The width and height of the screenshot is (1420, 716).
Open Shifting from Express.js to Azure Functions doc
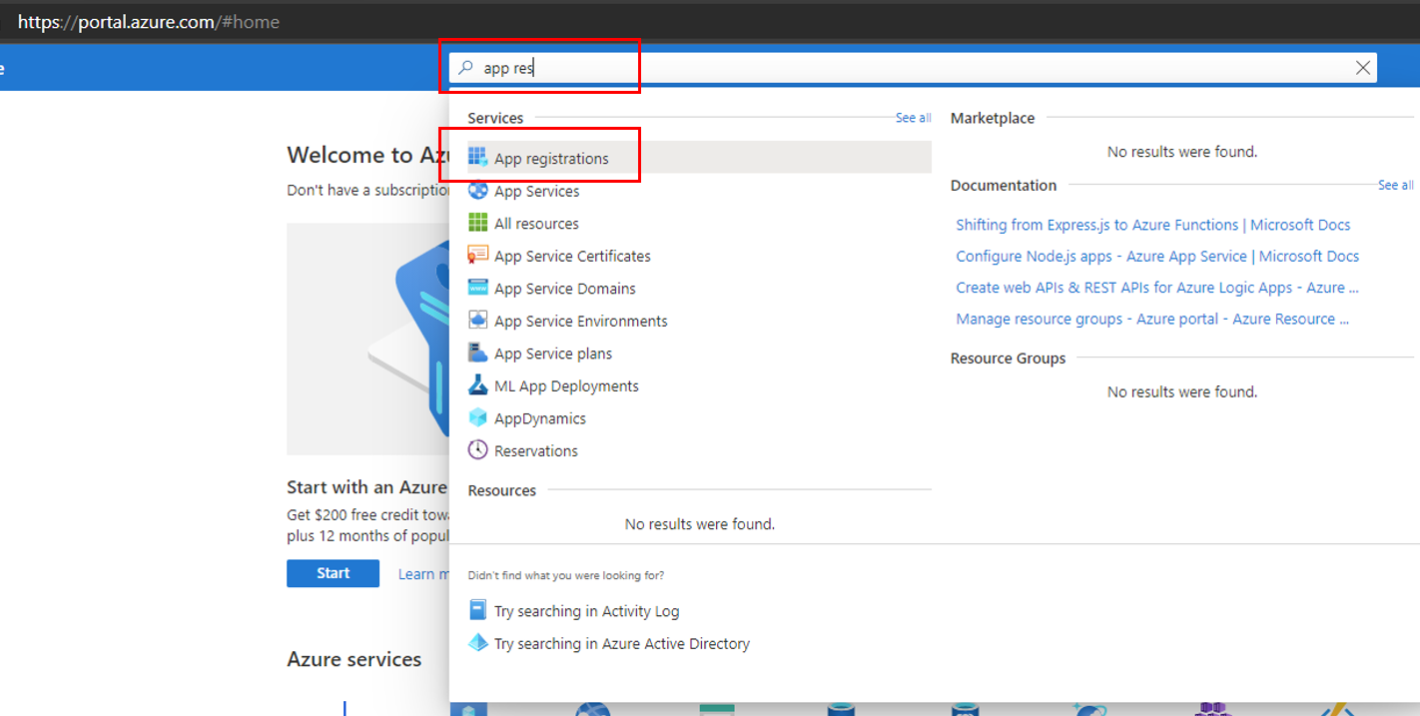1153,225
